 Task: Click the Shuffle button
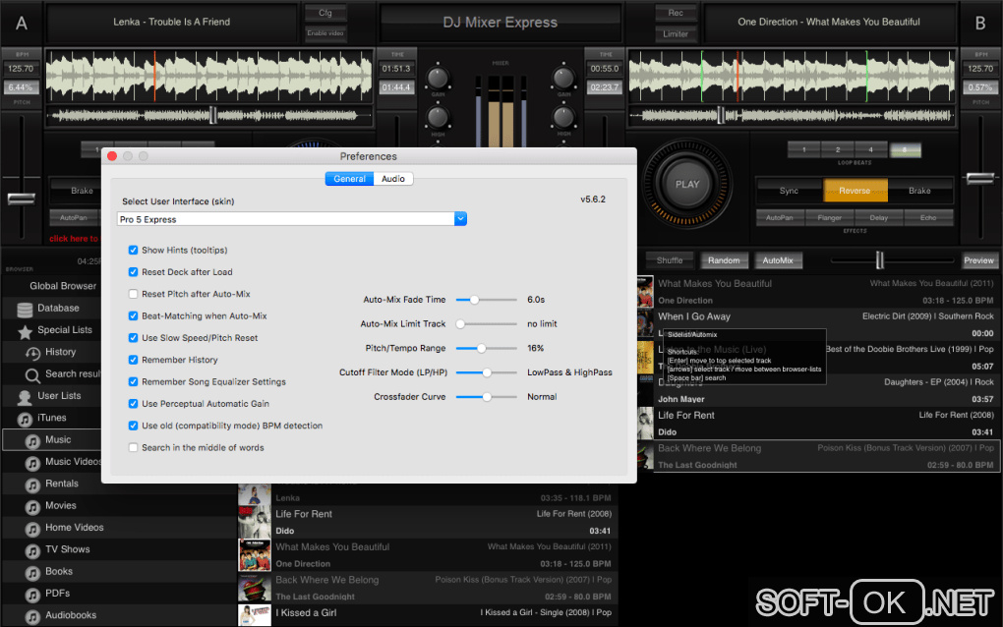point(669,260)
